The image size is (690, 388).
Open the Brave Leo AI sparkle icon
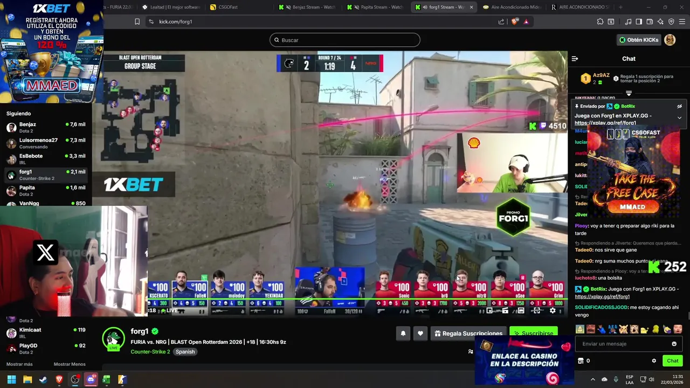tap(660, 22)
